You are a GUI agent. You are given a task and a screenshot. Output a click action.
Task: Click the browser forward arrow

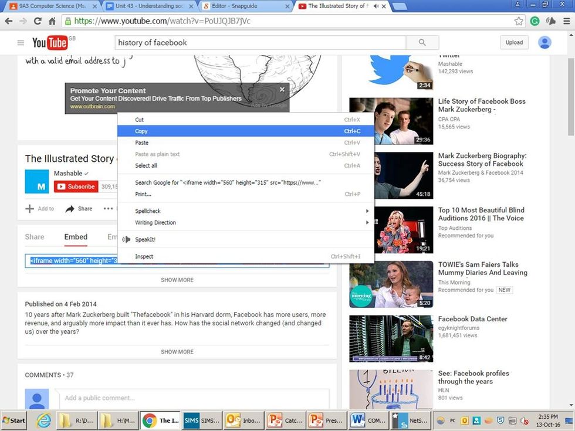pos(23,21)
